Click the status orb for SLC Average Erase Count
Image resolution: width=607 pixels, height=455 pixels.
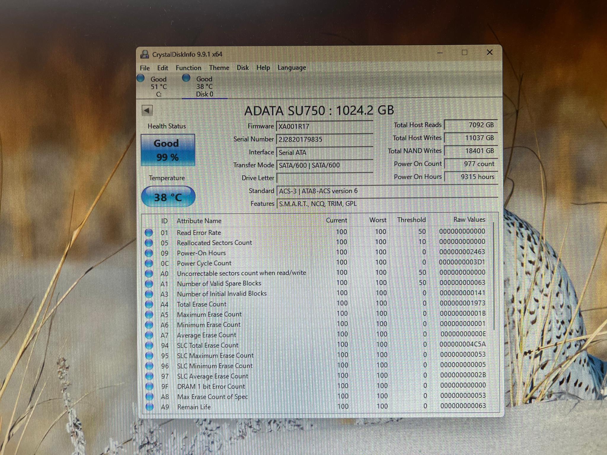pos(149,376)
